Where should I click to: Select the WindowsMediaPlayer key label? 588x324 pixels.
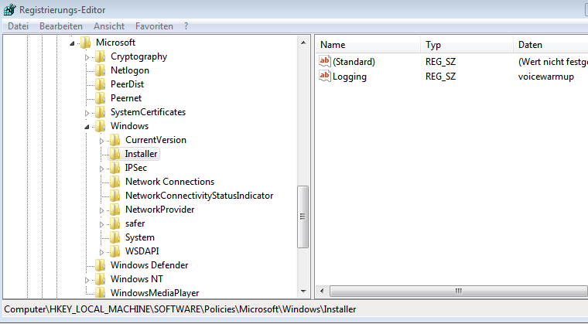(x=155, y=293)
